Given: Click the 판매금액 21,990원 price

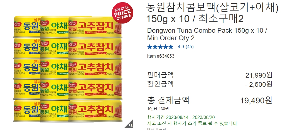Looking at the screenshot, I should (x=259, y=75).
